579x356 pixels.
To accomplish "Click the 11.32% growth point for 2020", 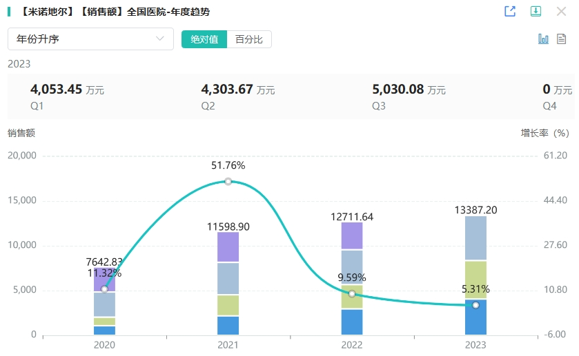I will 104,289.
